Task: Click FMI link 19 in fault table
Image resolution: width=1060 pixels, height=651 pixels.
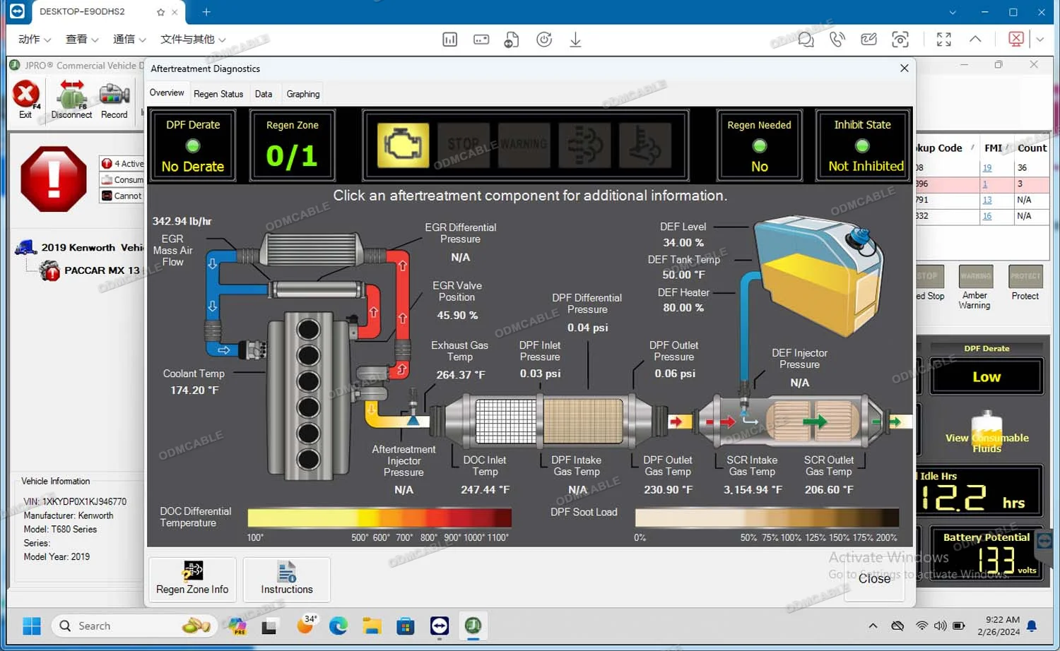Action: [x=987, y=168]
